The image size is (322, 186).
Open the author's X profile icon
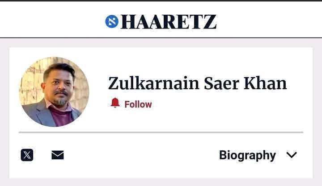click(27, 155)
